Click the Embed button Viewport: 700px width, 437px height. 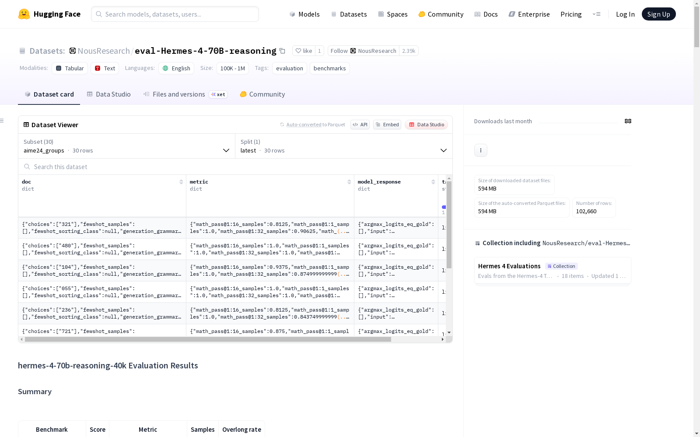click(x=387, y=125)
